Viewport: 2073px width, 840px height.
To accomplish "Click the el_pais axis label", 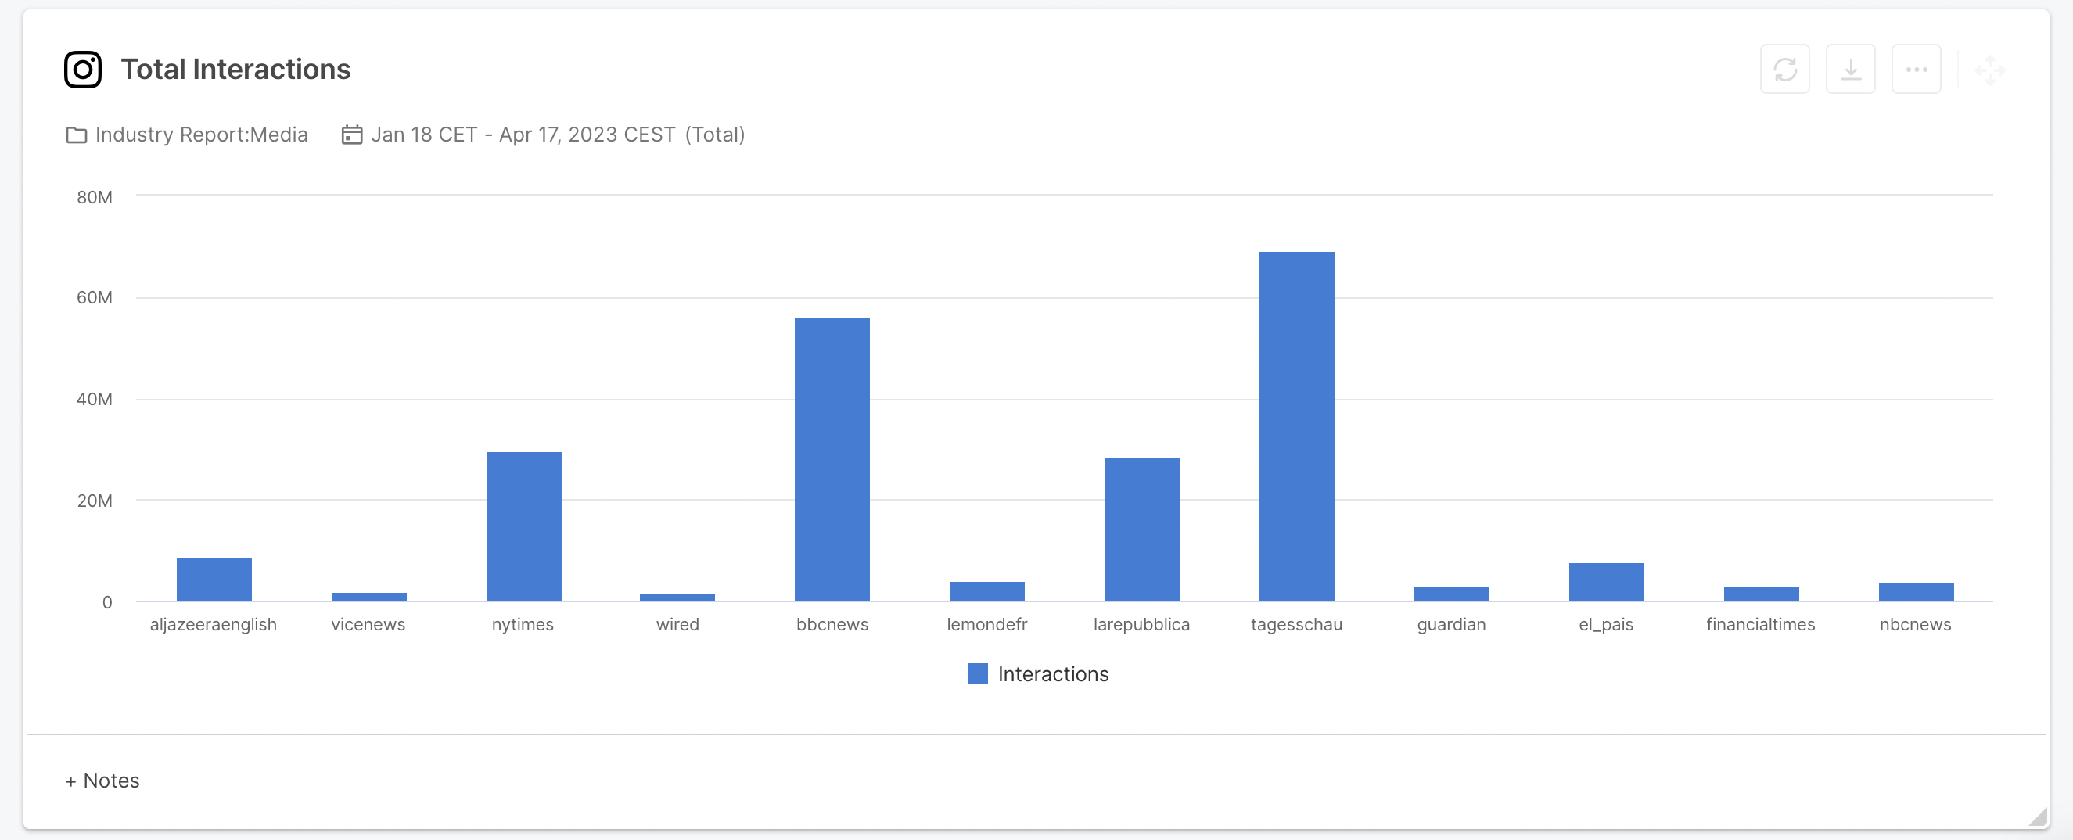I will coord(1605,624).
